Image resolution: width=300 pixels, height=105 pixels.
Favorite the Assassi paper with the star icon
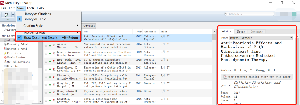point(46,46)
